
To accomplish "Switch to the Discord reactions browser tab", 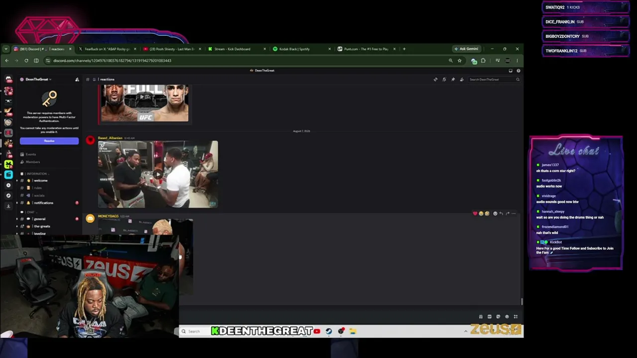I will point(42,49).
